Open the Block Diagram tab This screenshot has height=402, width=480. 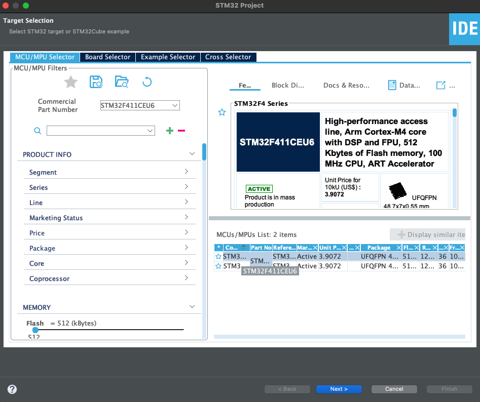click(x=288, y=85)
